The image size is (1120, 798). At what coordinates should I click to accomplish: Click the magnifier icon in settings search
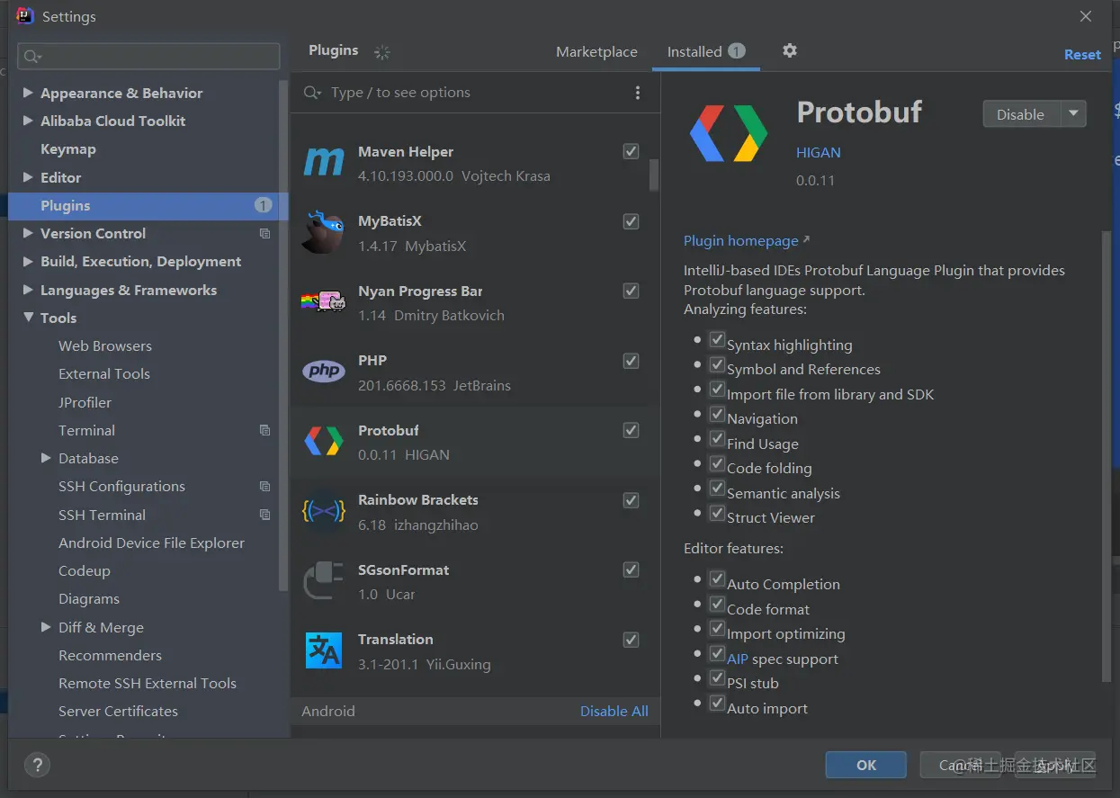point(32,57)
